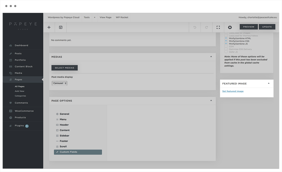Toggle the Optimize CSS Delivery option
The image size is (282, 172).
[x=226, y=49]
